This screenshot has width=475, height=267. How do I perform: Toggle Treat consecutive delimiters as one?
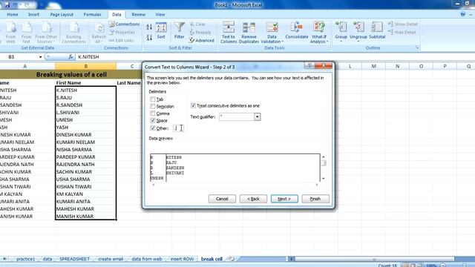(x=193, y=105)
